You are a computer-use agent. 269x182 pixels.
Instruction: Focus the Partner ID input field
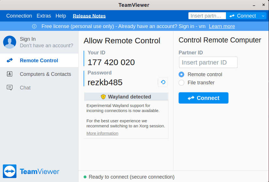click(208, 63)
